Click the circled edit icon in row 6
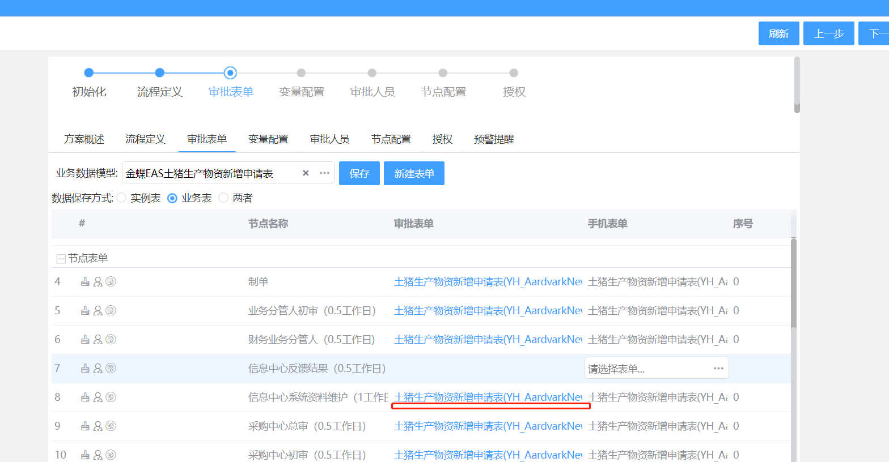The height and width of the screenshot is (462, 889). 111,340
